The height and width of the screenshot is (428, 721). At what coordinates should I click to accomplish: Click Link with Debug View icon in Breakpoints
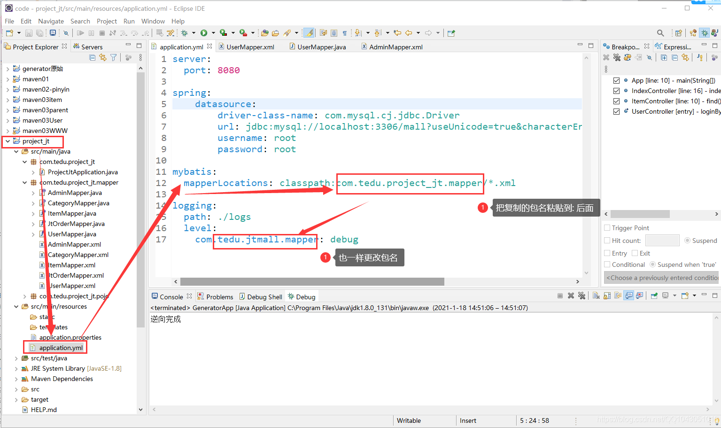[x=685, y=57]
